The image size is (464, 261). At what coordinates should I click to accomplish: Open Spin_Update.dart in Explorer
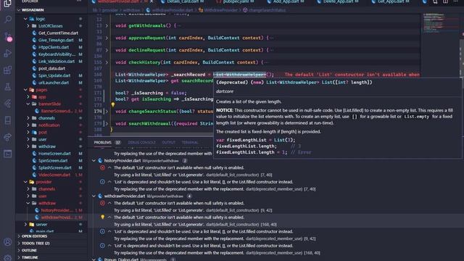click(54, 75)
